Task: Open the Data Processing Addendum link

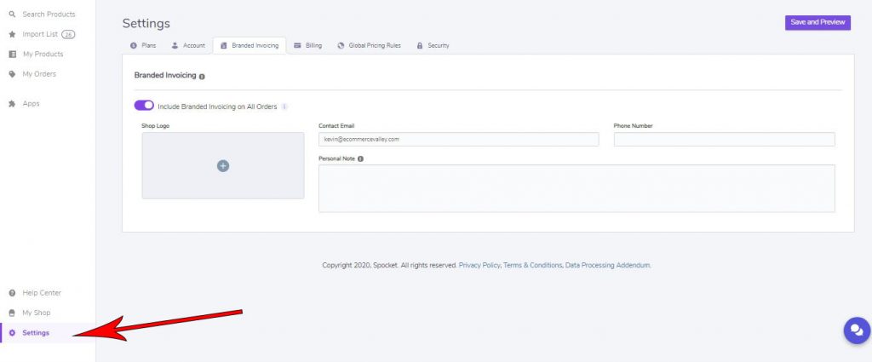Action: (x=608, y=265)
